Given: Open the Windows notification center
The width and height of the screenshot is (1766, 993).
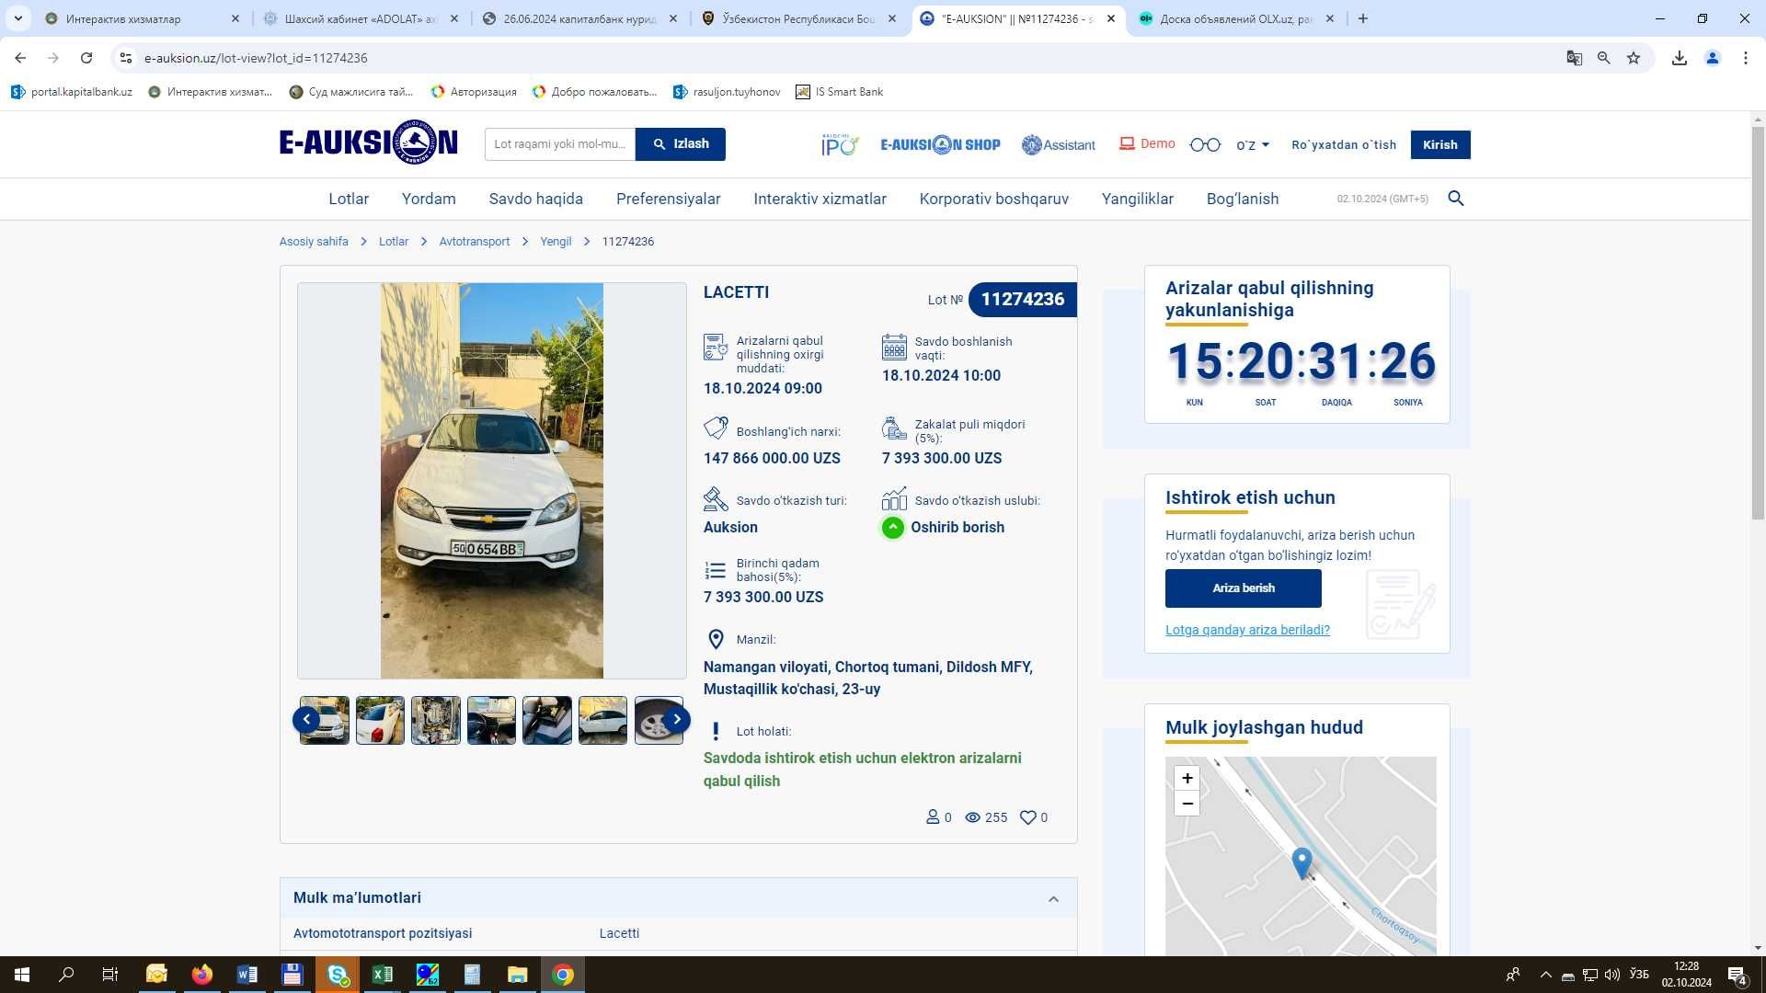Looking at the screenshot, I should pyautogui.click(x=1737, y=975).
